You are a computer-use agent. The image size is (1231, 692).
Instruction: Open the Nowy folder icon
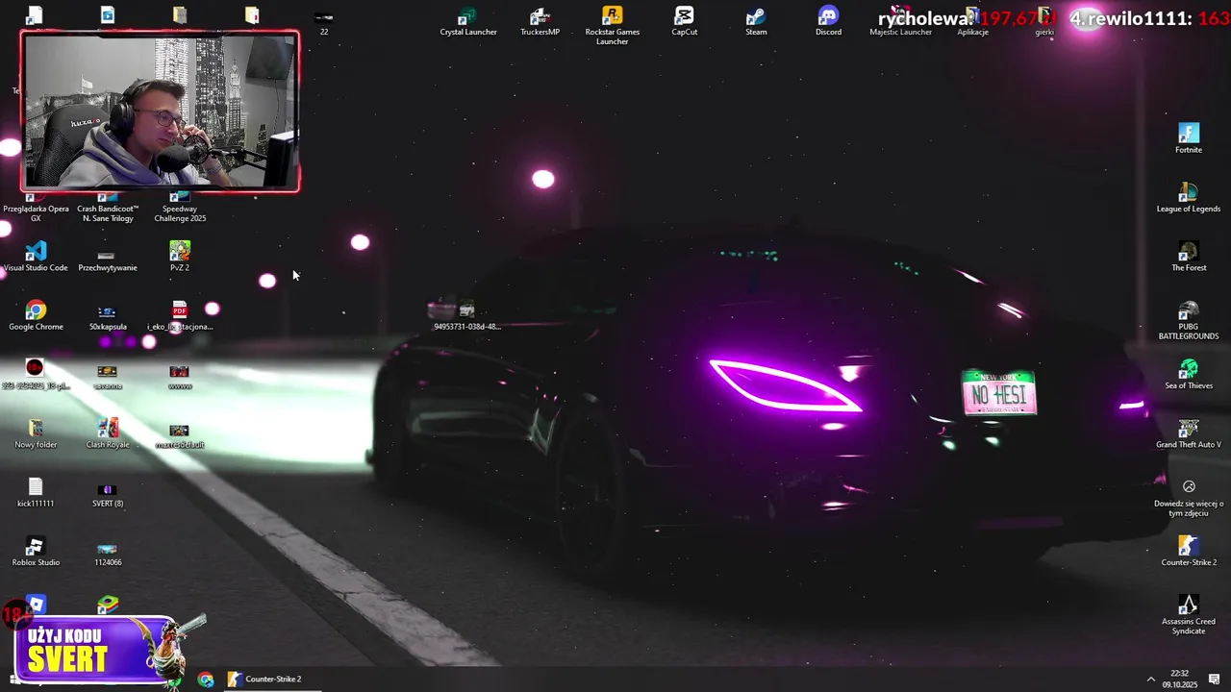36,433
